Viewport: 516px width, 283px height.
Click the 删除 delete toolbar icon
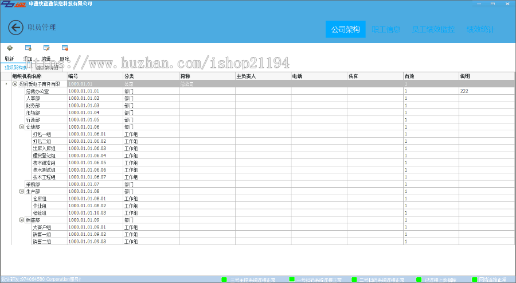[65, 48]
